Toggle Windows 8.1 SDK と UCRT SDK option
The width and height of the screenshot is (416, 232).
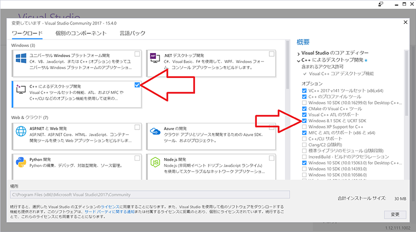304,121
